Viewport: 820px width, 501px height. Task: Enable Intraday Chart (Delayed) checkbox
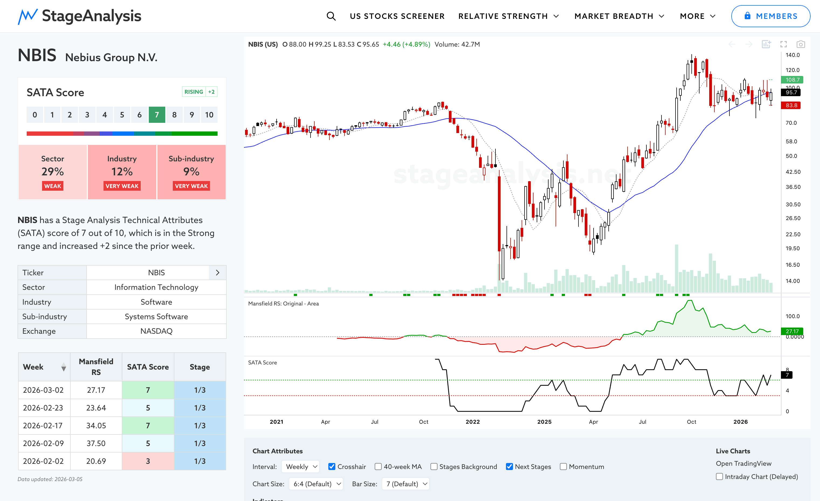[x=719, y=476]
